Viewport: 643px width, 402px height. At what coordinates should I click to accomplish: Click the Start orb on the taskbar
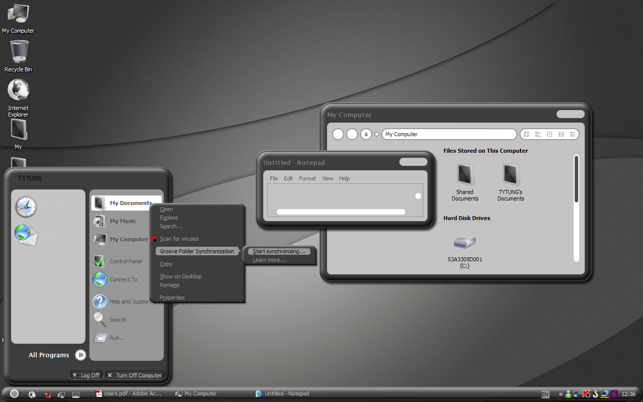point(15,394)
